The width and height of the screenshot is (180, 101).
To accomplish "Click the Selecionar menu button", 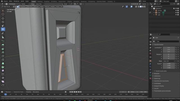I will pyautogui.click(x=29, y=7).
